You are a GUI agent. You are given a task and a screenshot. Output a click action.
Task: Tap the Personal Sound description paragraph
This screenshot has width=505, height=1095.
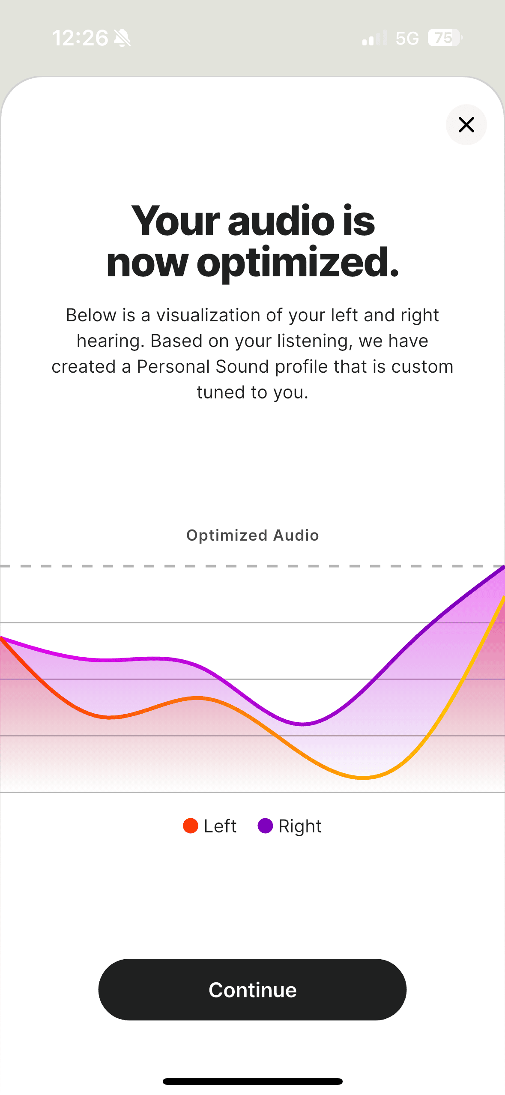point(252,353)
